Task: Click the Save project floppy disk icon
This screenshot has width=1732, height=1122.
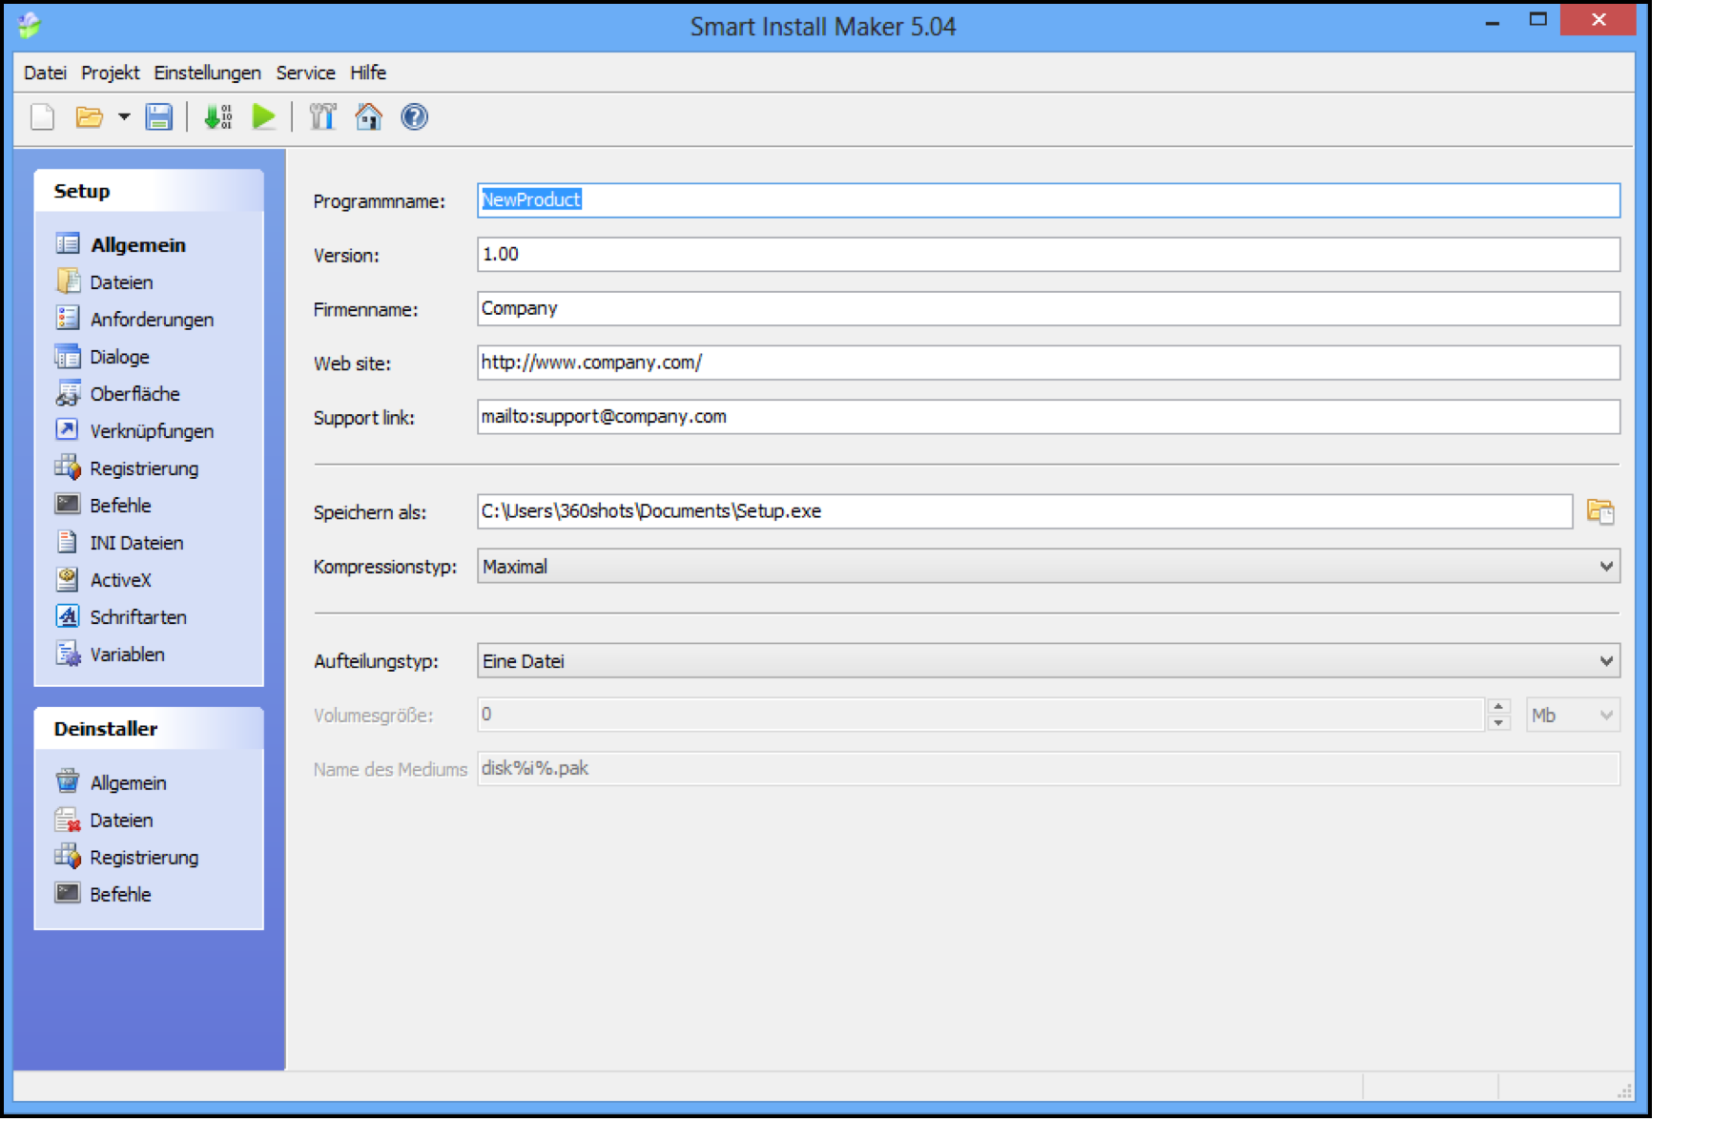Action: click(158, 117)
